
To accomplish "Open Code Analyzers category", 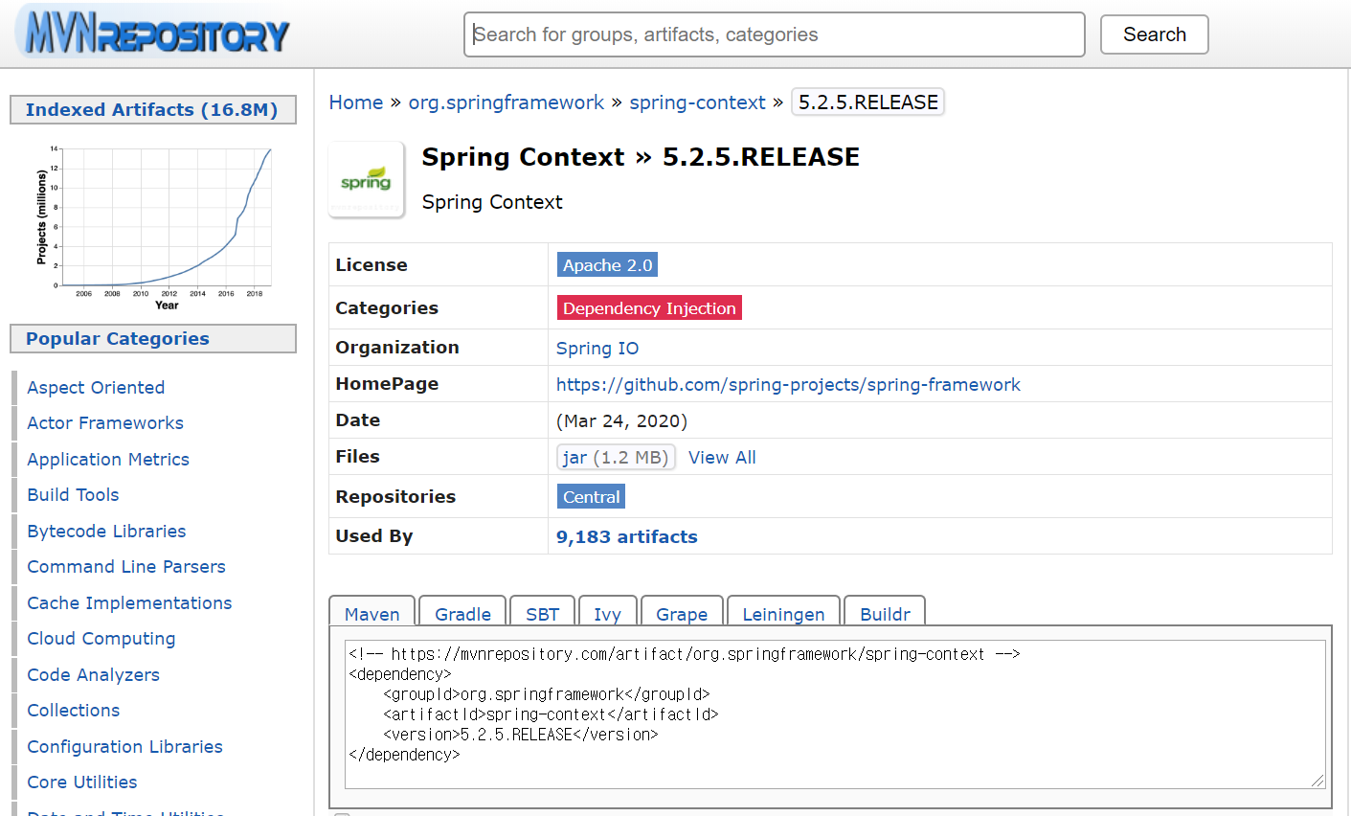I will pos(93,675).
